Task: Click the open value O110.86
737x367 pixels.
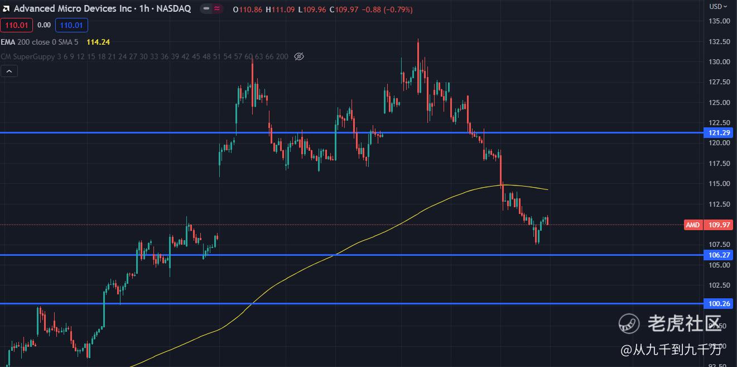Action: click(248, 9)
